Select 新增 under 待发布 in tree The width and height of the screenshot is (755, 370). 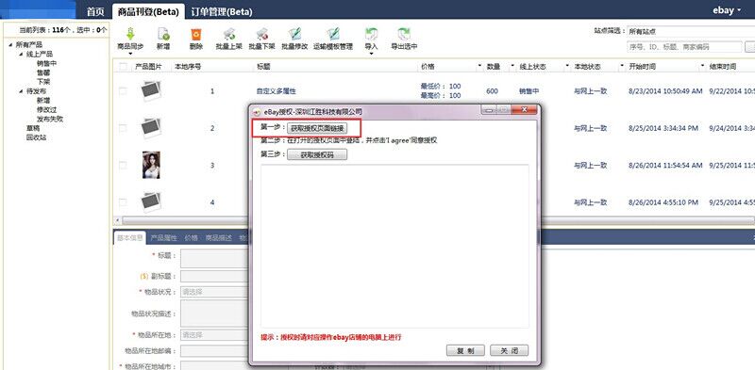pos(43,101)
